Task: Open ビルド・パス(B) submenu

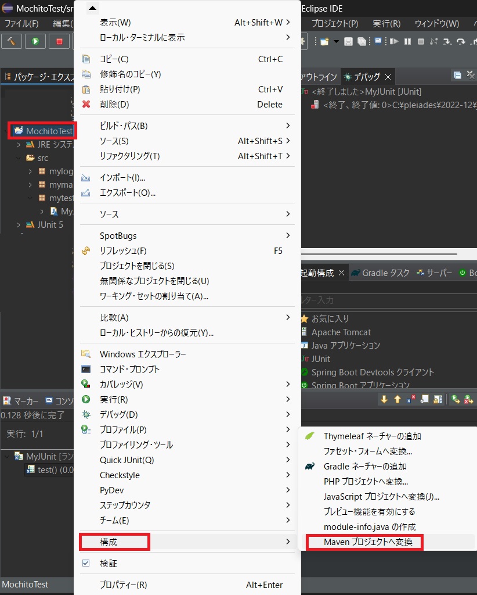Action: [x=187, y=126]
